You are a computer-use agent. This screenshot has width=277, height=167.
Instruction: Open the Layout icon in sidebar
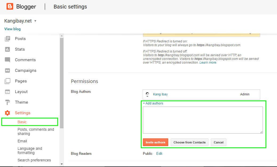click(x=7, y=92)
